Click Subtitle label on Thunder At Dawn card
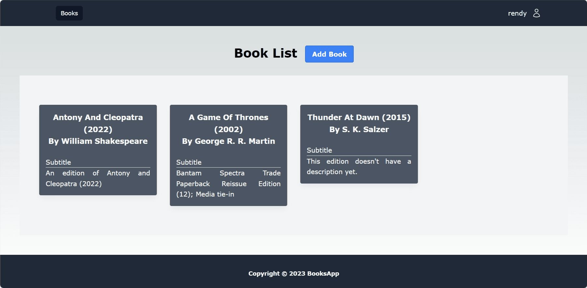 pos(319,150)
